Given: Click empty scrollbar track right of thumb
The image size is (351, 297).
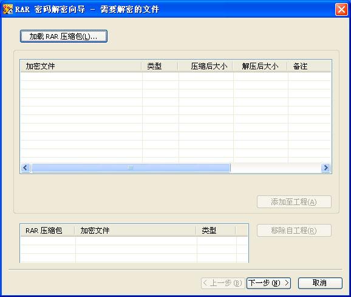Looking at the screenshot, I should (276, 167).
